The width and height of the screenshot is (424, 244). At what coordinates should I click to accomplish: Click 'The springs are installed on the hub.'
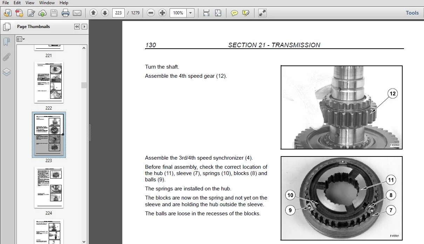tap(188, 189)
